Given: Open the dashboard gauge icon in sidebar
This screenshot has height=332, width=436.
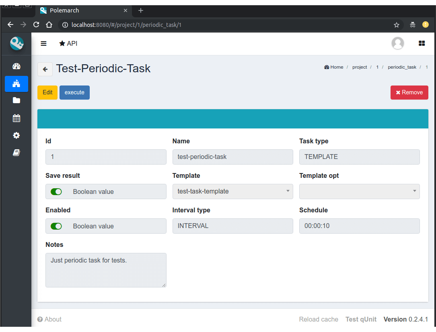Looking at the screenshot, I should (16, 66).
